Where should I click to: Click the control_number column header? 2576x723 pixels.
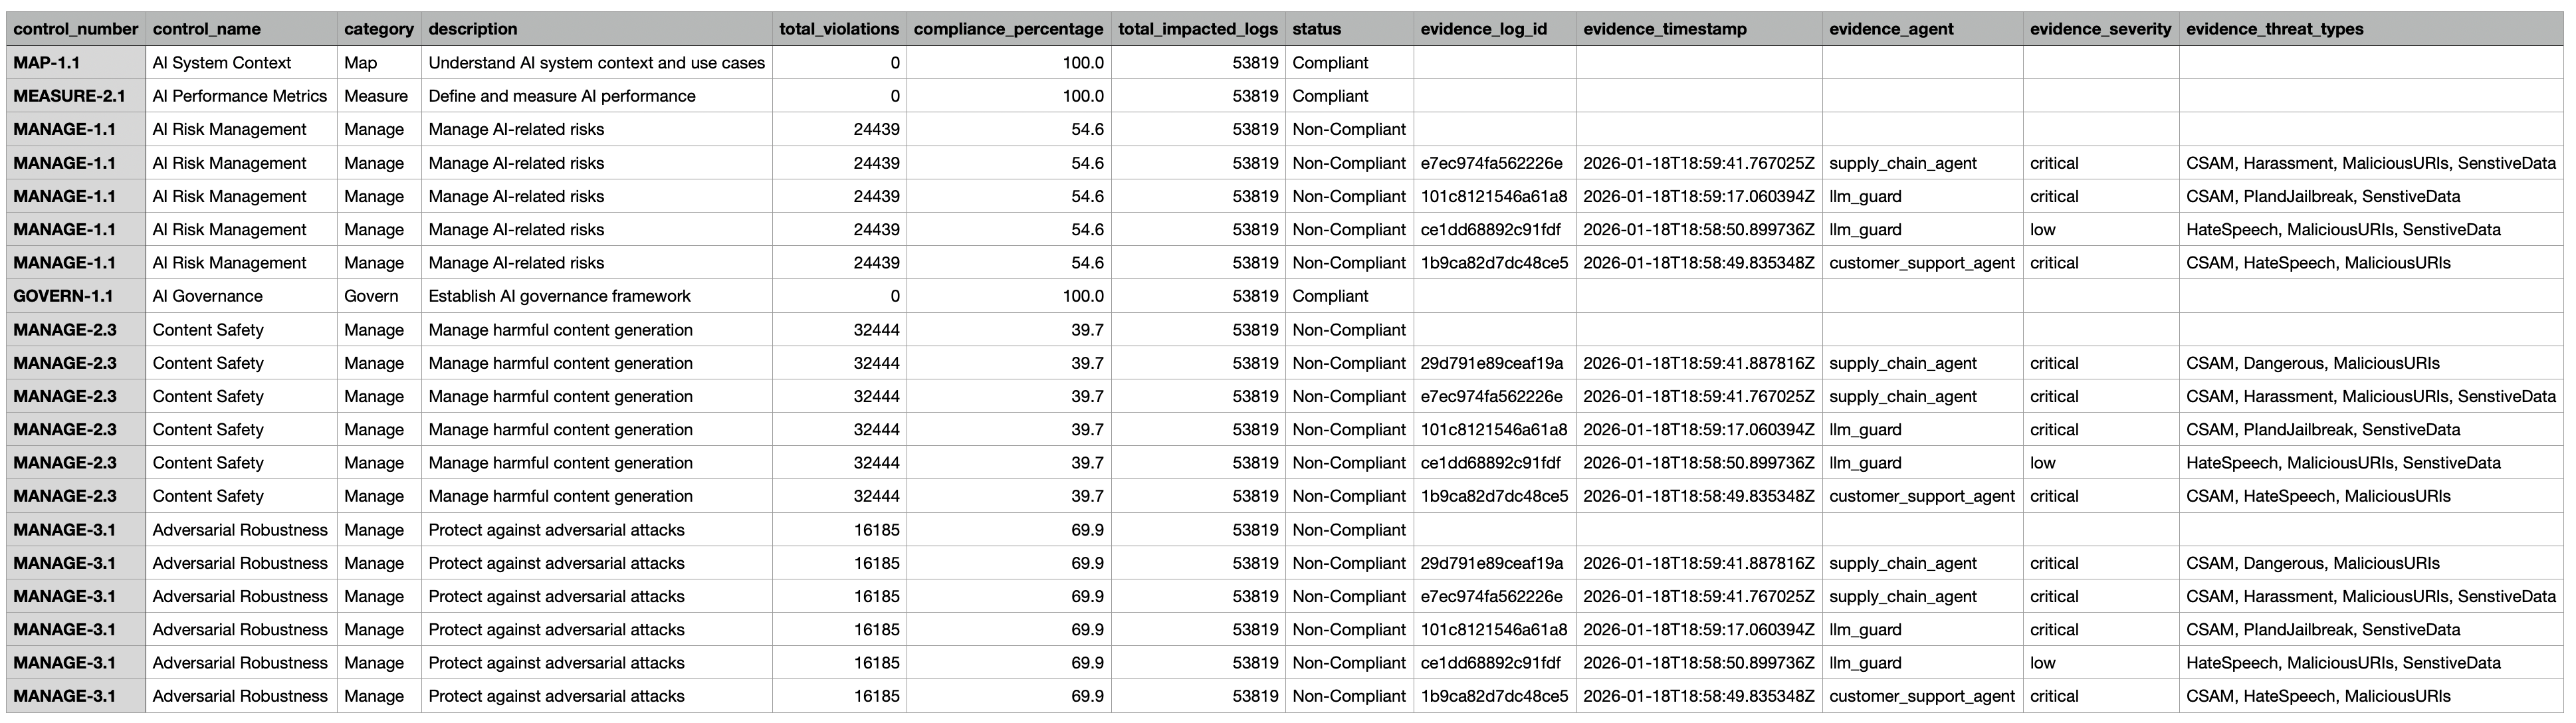pyautogui.click(x=75, y=29)
